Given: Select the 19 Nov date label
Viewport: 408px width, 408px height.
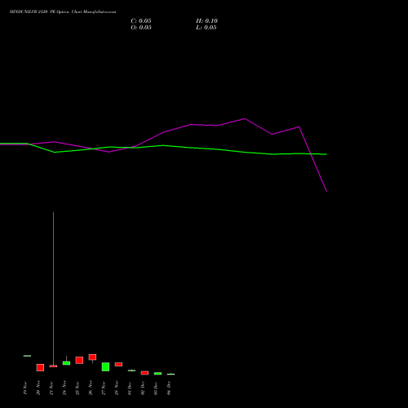Looking at the screenshot, I should [x=25, y=388].
